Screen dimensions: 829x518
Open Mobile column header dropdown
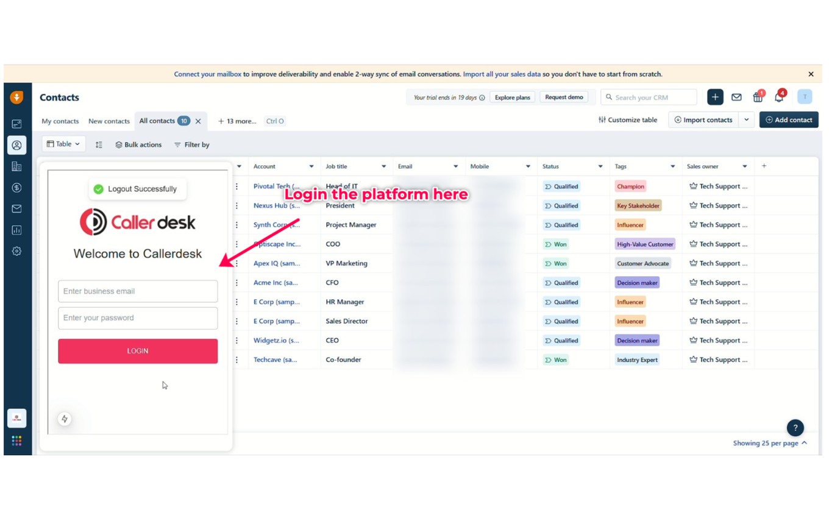[528, 166]
